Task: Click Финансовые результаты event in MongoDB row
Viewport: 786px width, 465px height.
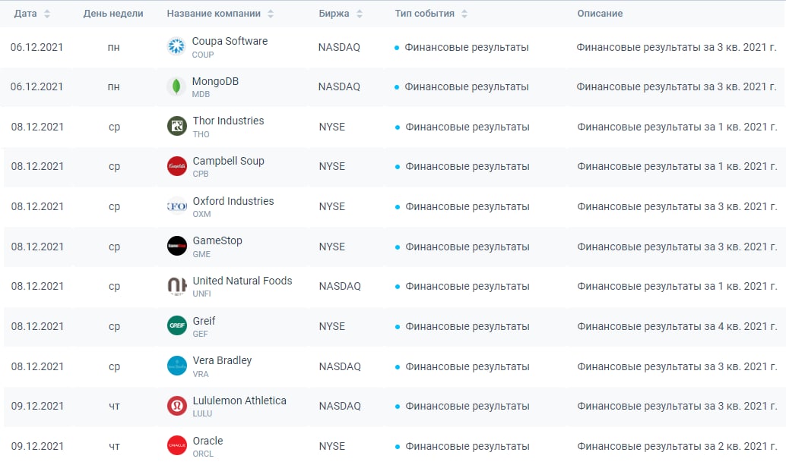Action: point(466,86)
